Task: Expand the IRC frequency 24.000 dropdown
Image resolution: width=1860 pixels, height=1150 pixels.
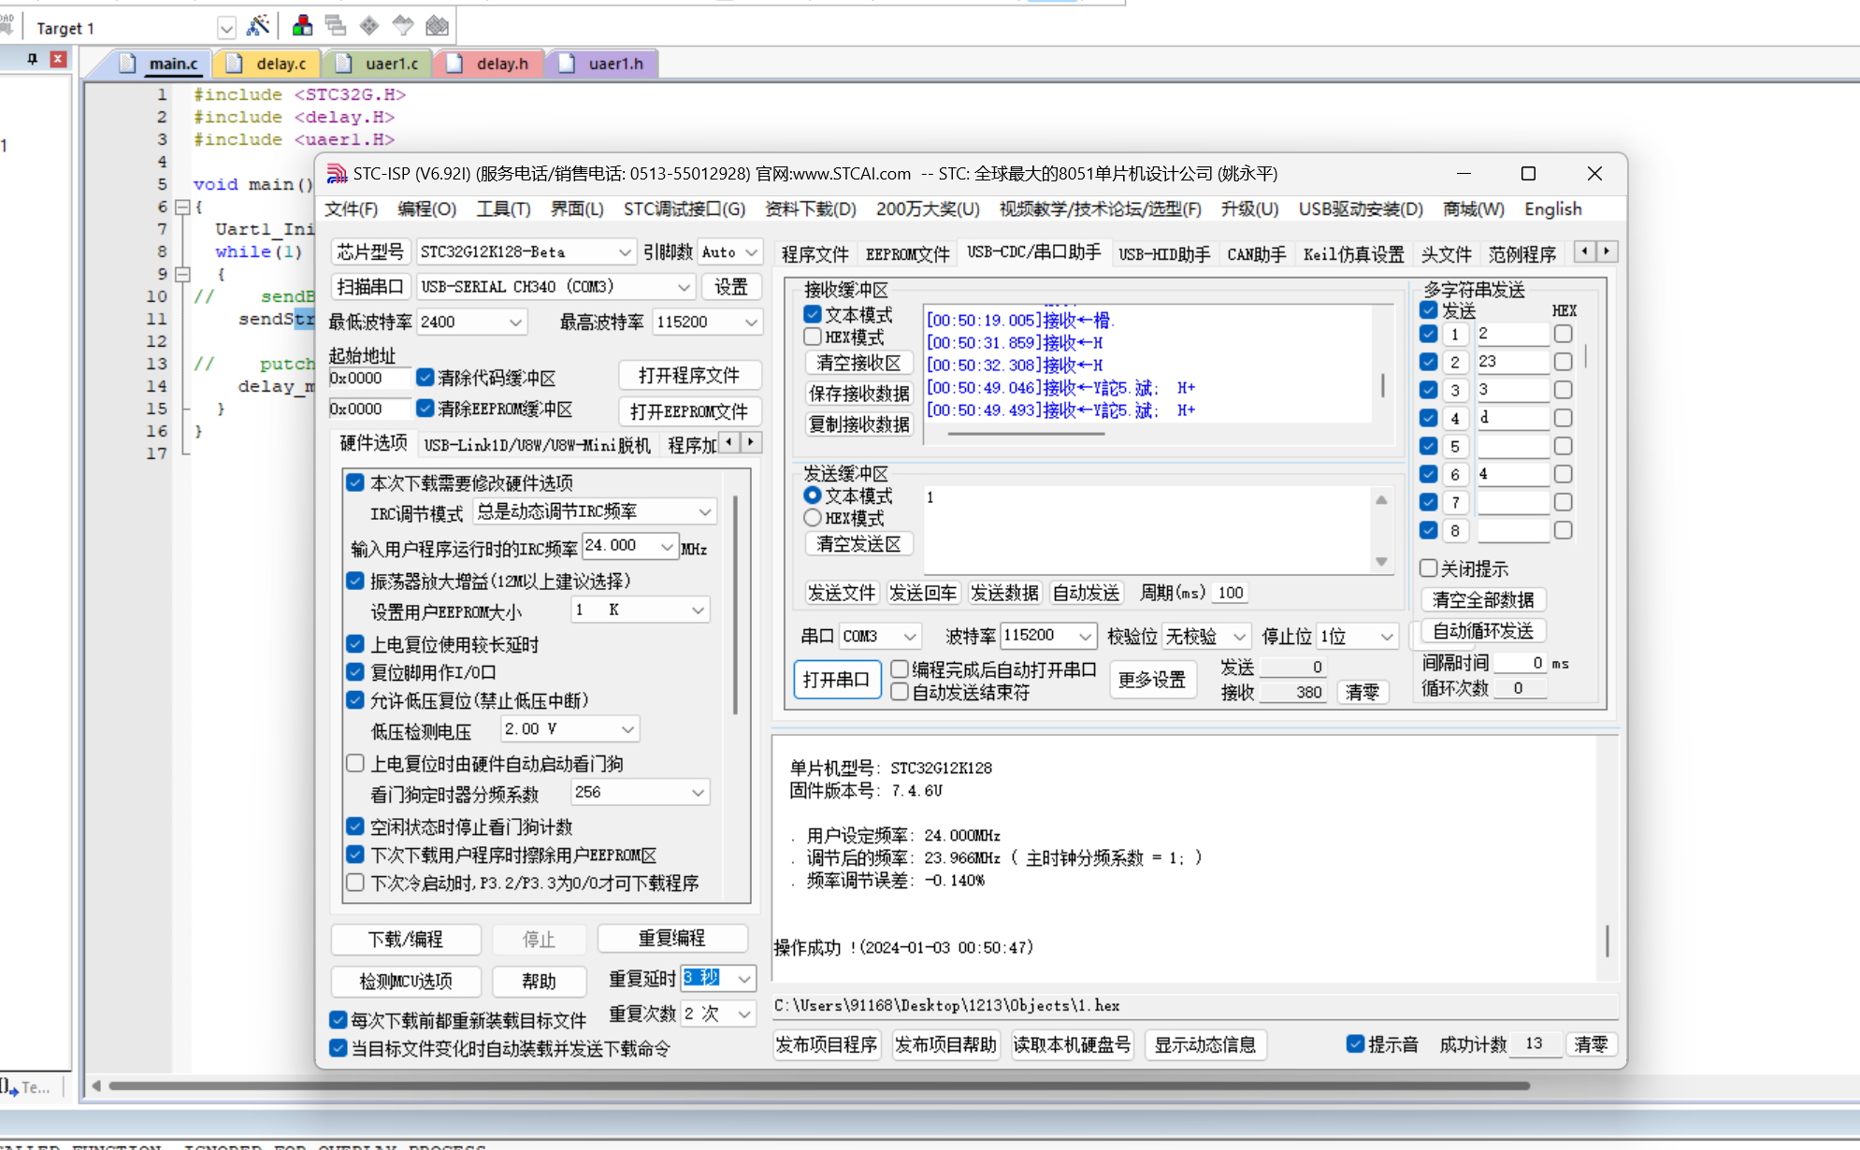Action: pos(667,547)
